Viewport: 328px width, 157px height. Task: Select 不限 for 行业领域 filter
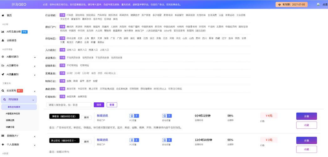point(62,15)
